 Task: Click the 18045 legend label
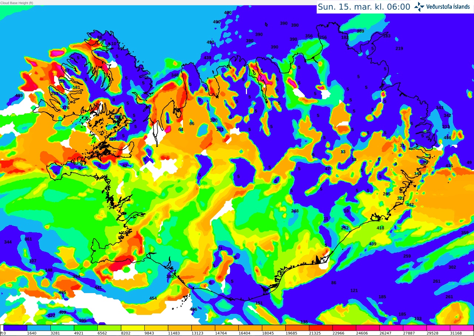point(268,333)
